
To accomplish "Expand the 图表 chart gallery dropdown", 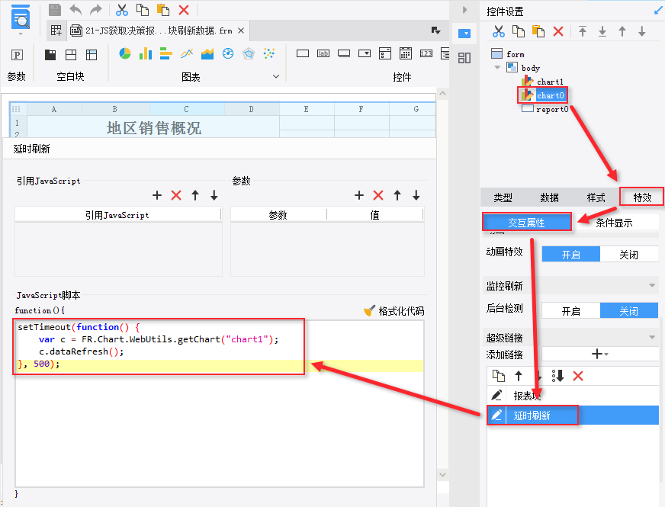I will [x=275, y=76].
